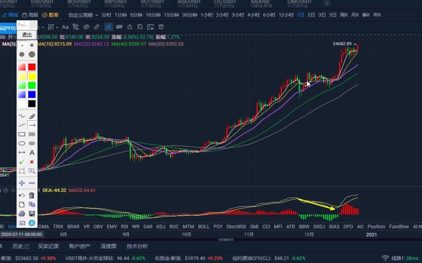Open the 买卖记录 trade records tab
The image size is (422, 263).
point(48,246)
